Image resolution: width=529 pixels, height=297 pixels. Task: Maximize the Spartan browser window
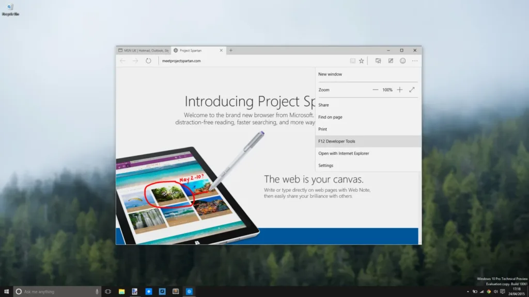click(x=402, y=51)
